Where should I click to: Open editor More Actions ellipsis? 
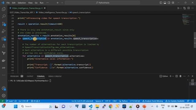click(x=193, y=8)
